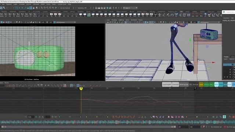
Task: Click the human figure shelf icon
Action: pyautogui.click(x=160, y=15)
